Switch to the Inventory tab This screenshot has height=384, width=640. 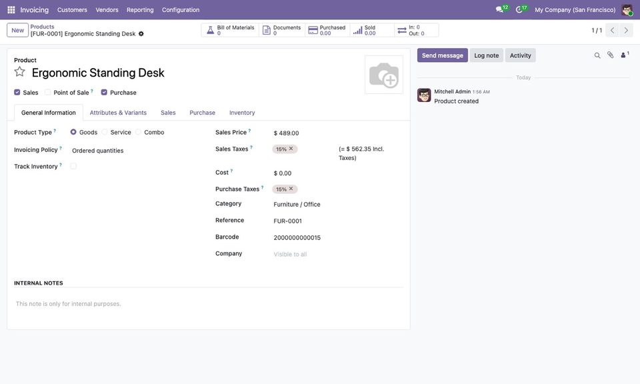[x=242, y=113]
